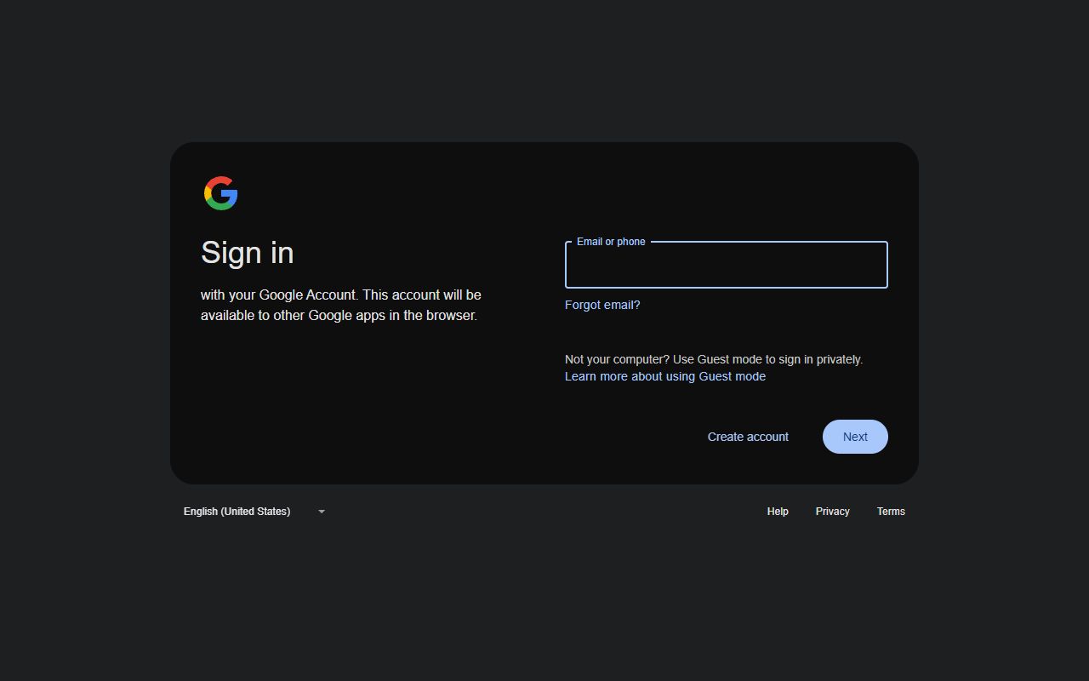Open "Learn more about using Guest mode"

pyautogui.click(x=665, y=376)
